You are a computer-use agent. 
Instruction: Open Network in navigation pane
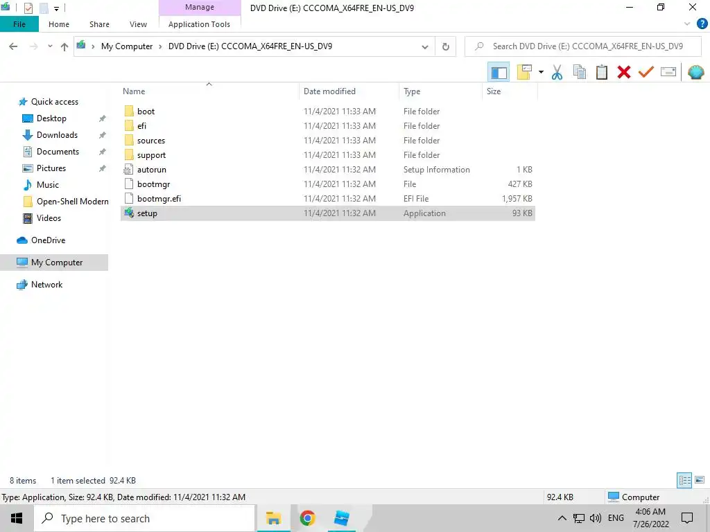[x=46, y=285]
